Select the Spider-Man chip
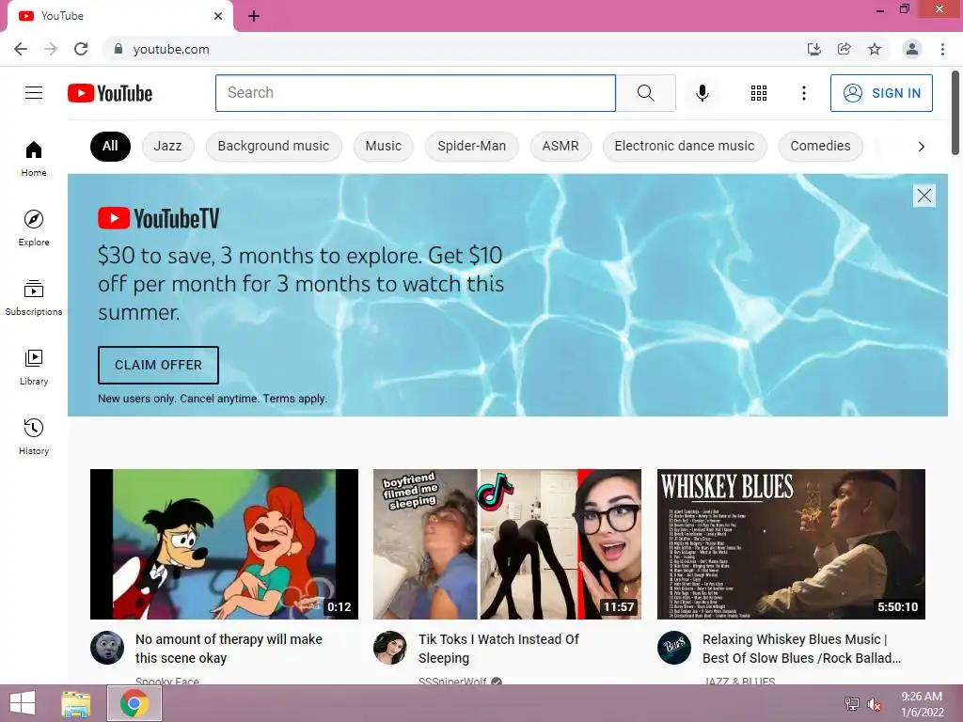The width and height of the screenshot is (963, 722). [x=472, y=146]
